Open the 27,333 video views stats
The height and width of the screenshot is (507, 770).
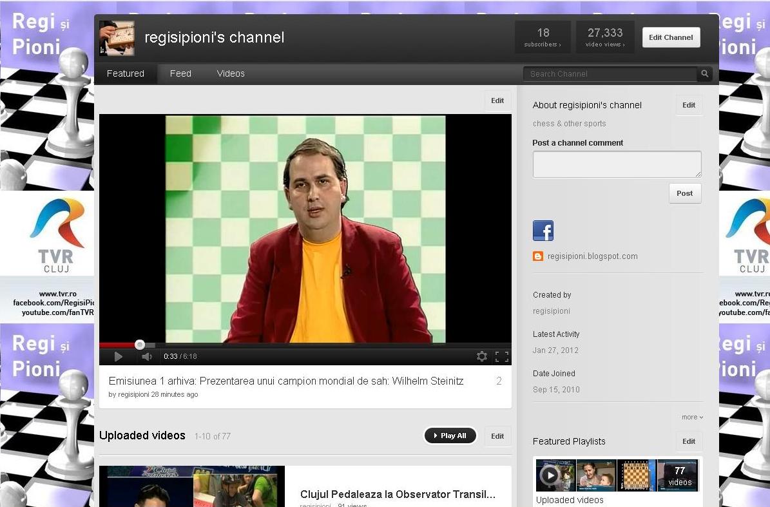(x=605, y=37)
